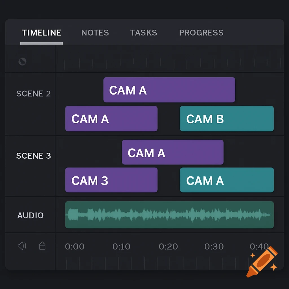Screen dimensions: 289x289
Task: View the PROGRESS tab
Action: coord(201,33)
